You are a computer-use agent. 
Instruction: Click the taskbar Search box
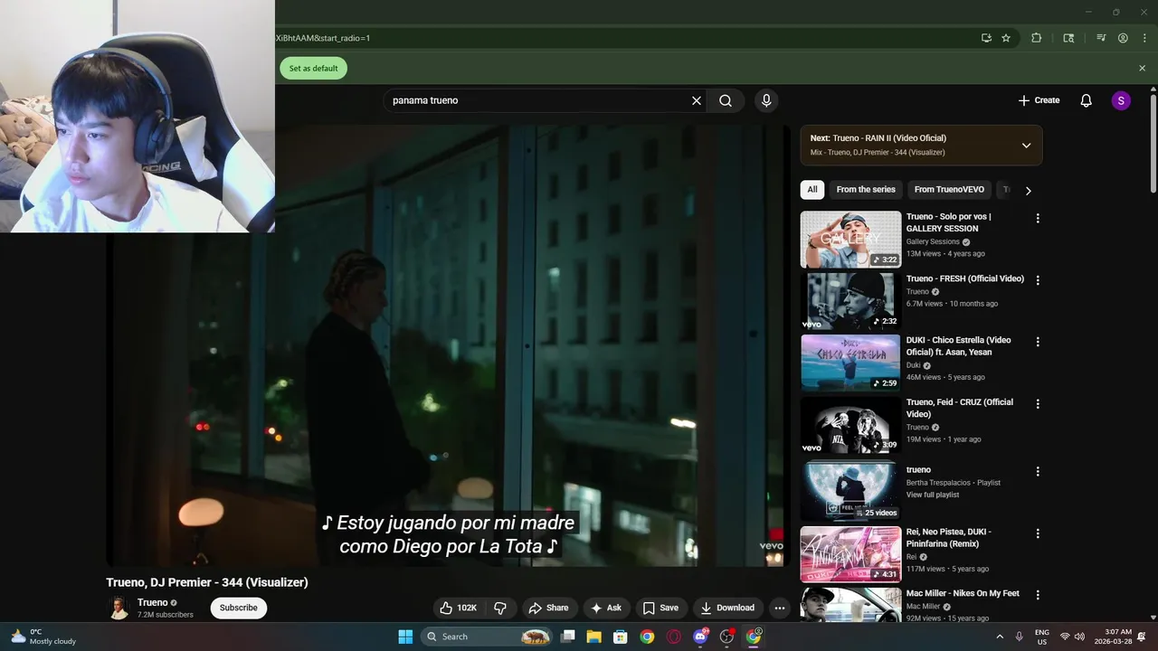click(x=487, y=637)
